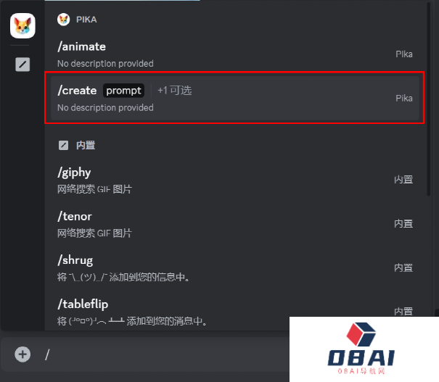Click the PIKA section header text

(86, 20)
